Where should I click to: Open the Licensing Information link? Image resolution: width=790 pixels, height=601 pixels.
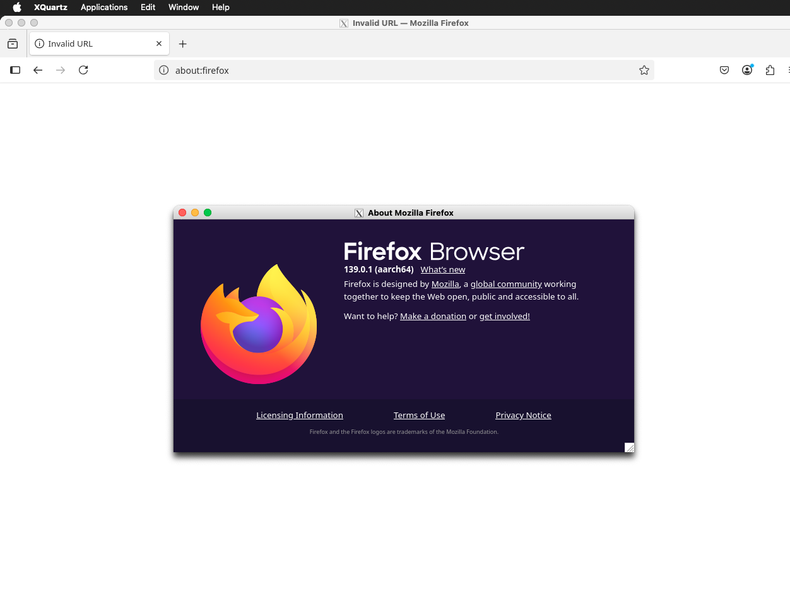point(300,415)
